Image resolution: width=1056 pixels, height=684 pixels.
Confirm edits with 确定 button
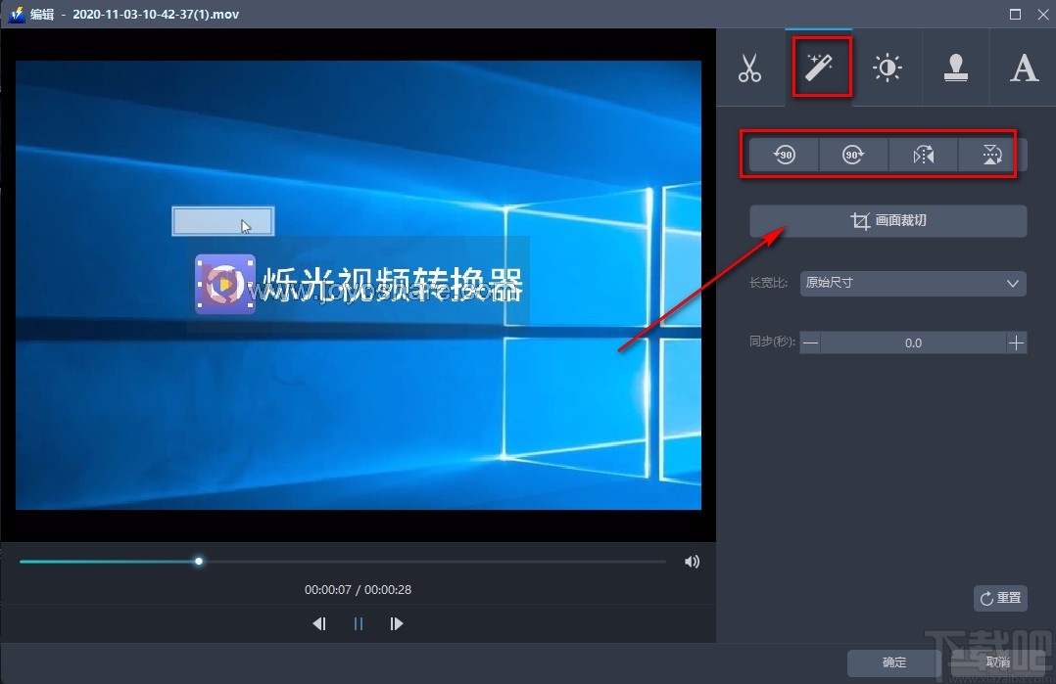point(891,662)
